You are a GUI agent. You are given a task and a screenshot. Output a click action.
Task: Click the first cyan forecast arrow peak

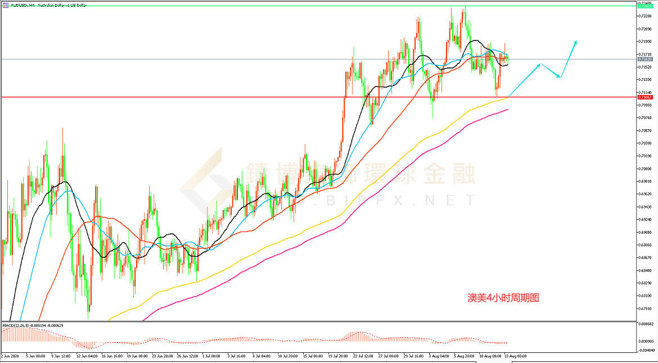tap(539, 65)
